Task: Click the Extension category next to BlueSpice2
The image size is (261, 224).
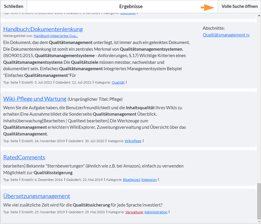Action: pyautogui.click(x=149, y=180)
